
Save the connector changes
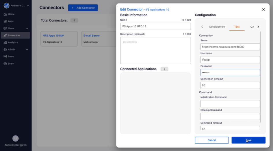pyautogui.click(x=248, y=140)
